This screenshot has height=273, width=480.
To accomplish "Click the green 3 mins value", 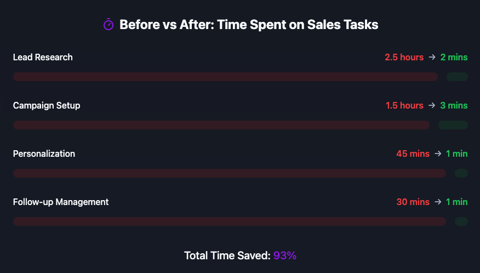I will pyautogui.click(x=454, y=105).
